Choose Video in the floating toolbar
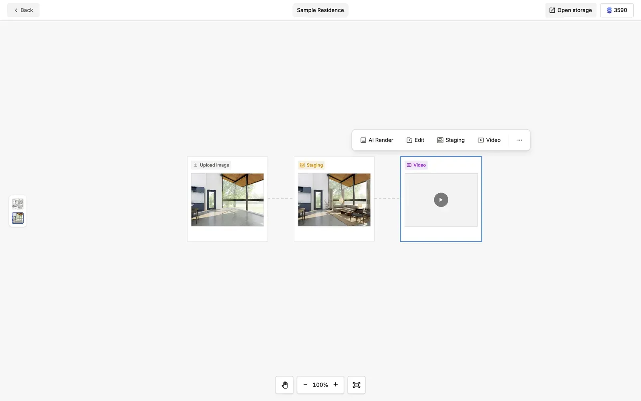Screen dimensions: 641x401 [x=489, y=140]
